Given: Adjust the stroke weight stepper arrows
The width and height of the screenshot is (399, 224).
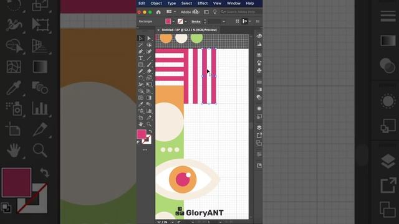Looking at the screenshot, I should click(205, 22).
